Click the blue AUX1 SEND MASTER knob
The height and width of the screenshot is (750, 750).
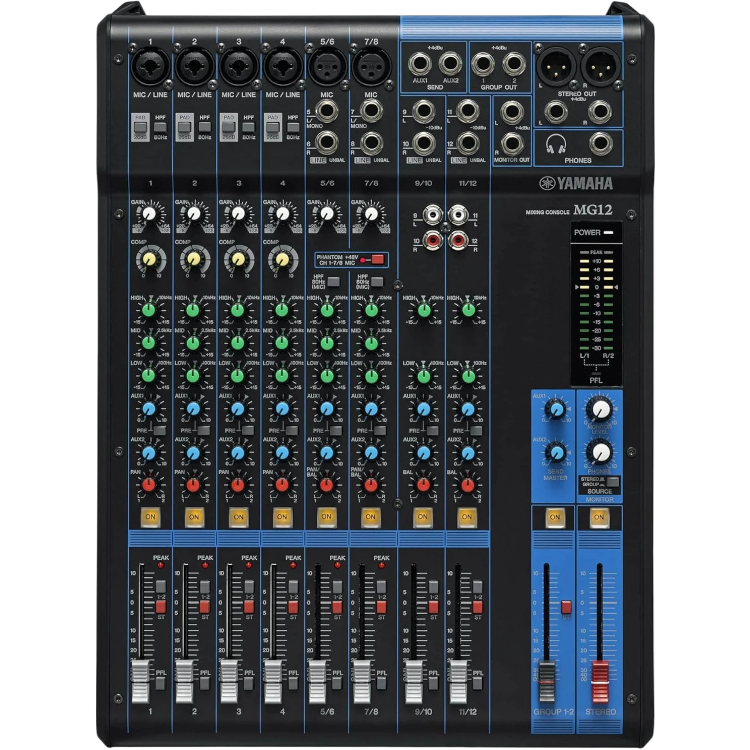tap(556, 410)
